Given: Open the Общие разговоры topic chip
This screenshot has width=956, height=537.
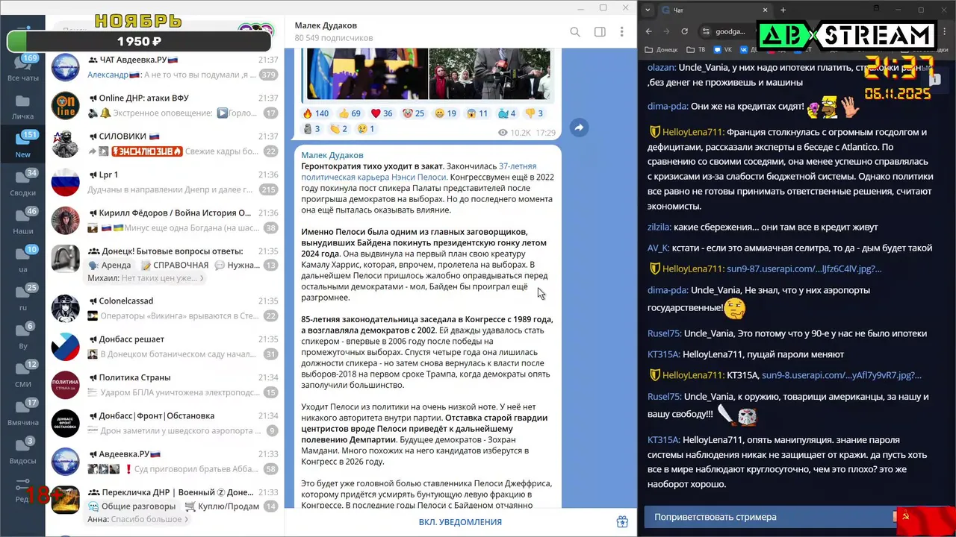Looking at the screenshot, I should coord(132,506).
